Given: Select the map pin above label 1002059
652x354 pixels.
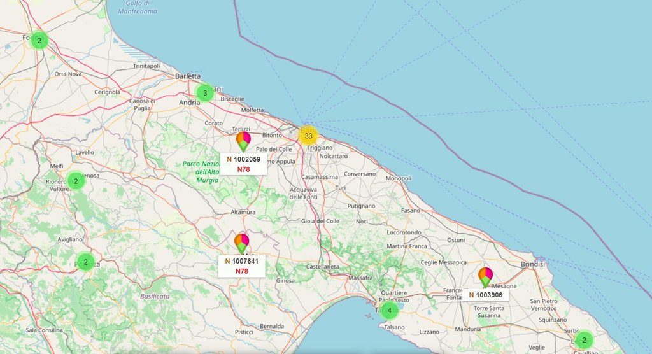Looking at the screenshot, I should [243, 140].
